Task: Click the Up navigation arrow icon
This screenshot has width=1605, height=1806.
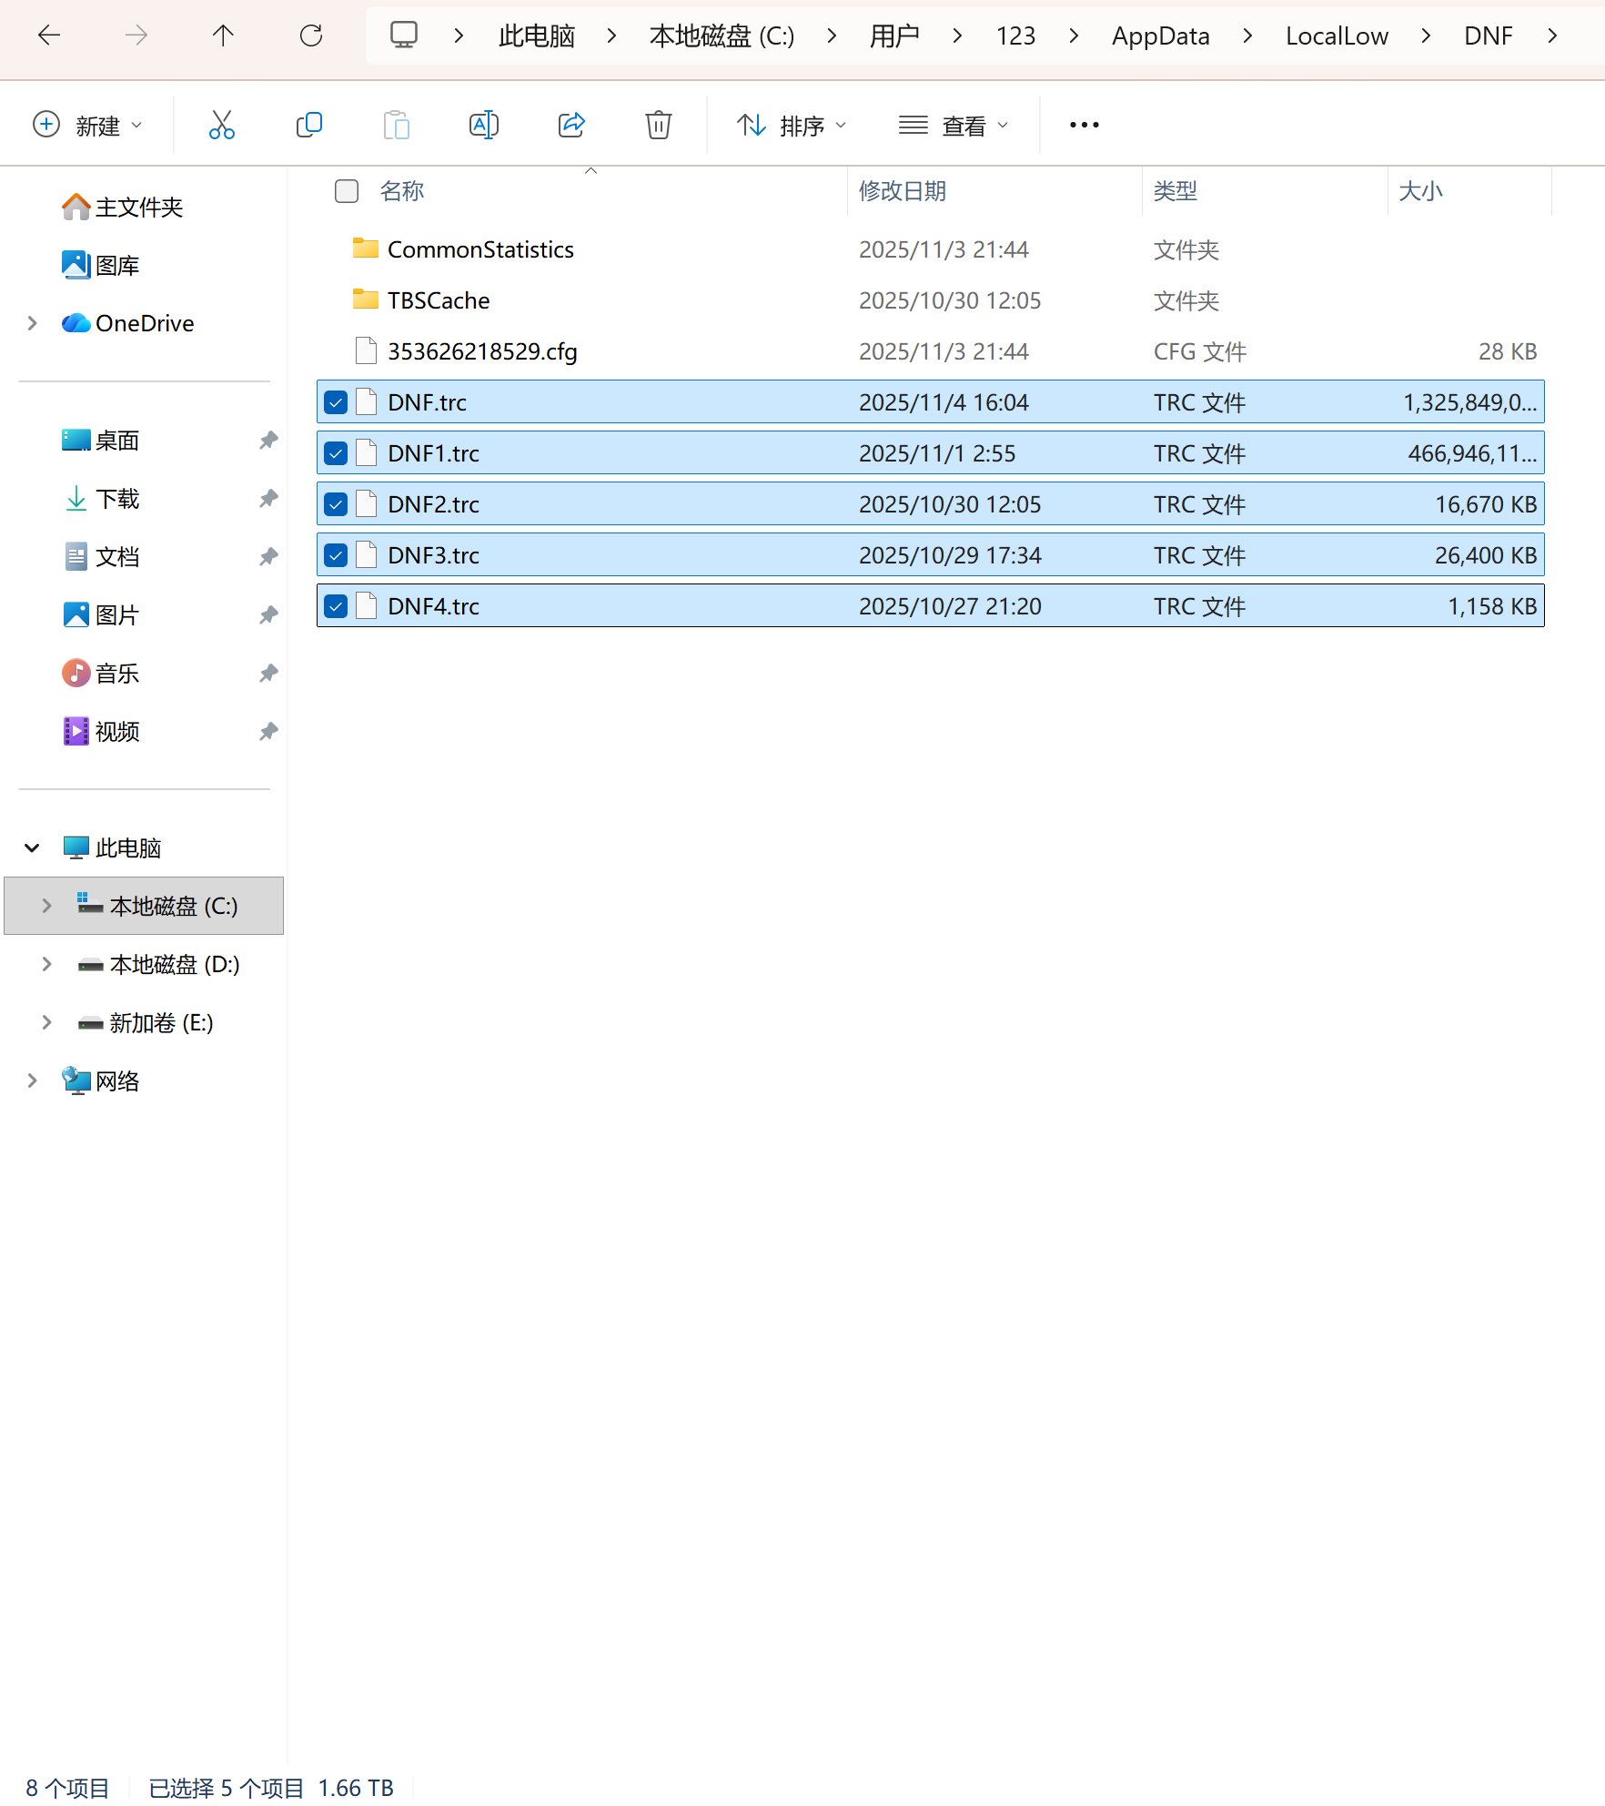Action: click(223, 36)
